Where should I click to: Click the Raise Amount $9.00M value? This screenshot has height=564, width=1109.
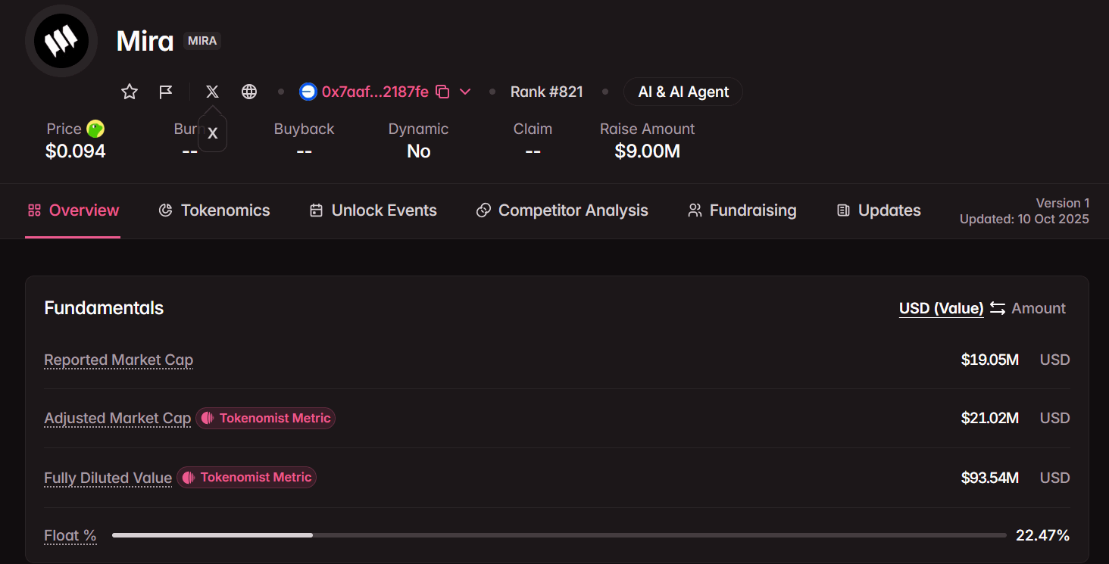[648, 151]
